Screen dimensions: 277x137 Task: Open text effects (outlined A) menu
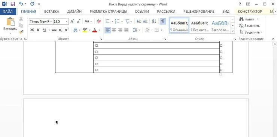point(76,30)
